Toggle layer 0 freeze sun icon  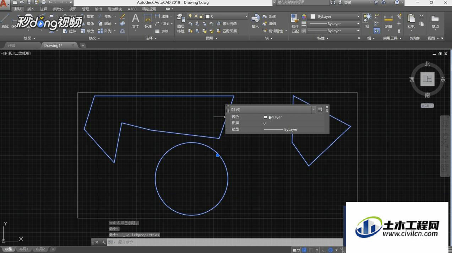196,16
